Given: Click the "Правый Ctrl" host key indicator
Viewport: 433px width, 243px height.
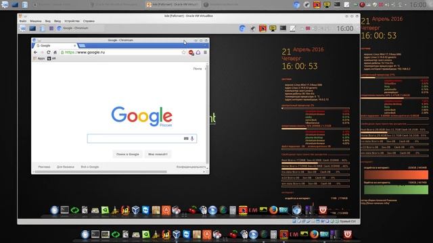Looking at the screenshot, I should click(347, 221).
